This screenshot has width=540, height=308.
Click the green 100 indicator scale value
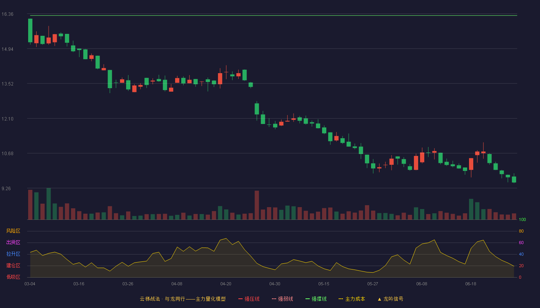click(523, 220)
